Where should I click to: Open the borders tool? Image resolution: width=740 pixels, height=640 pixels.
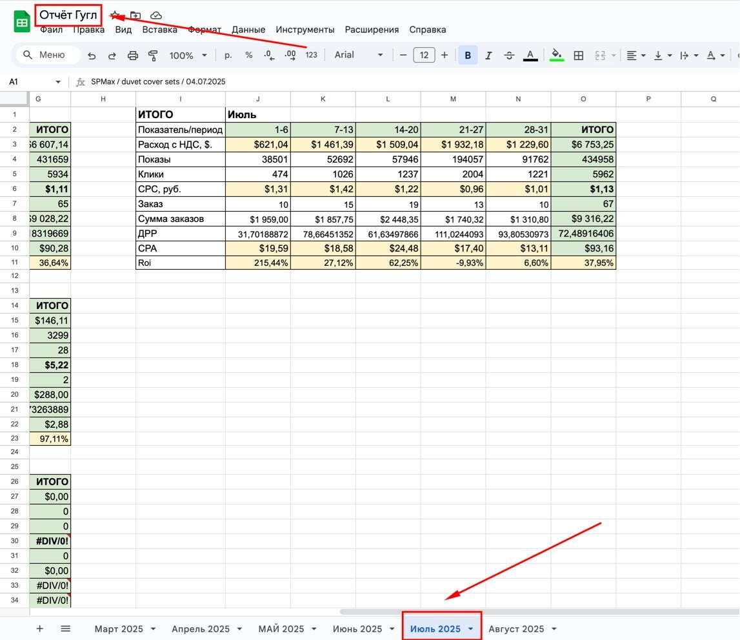[578, 55]
